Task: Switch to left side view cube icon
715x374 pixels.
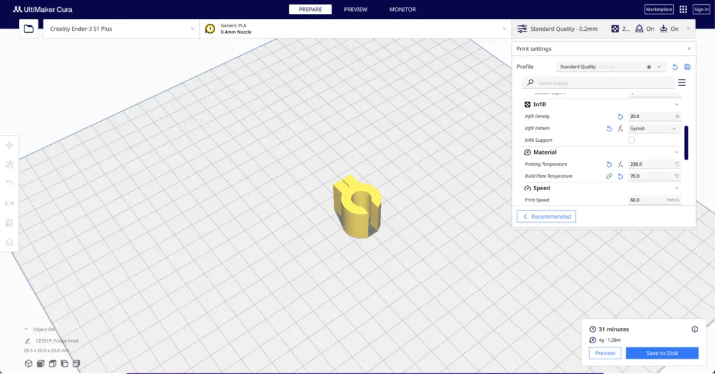Action: click(64, 364)
